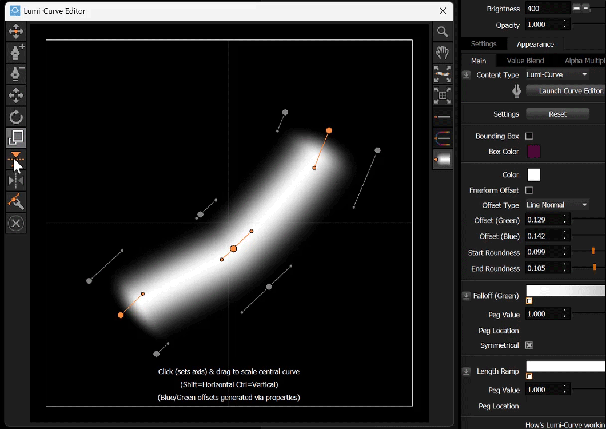Open the white Color swatch

point(533,175)
